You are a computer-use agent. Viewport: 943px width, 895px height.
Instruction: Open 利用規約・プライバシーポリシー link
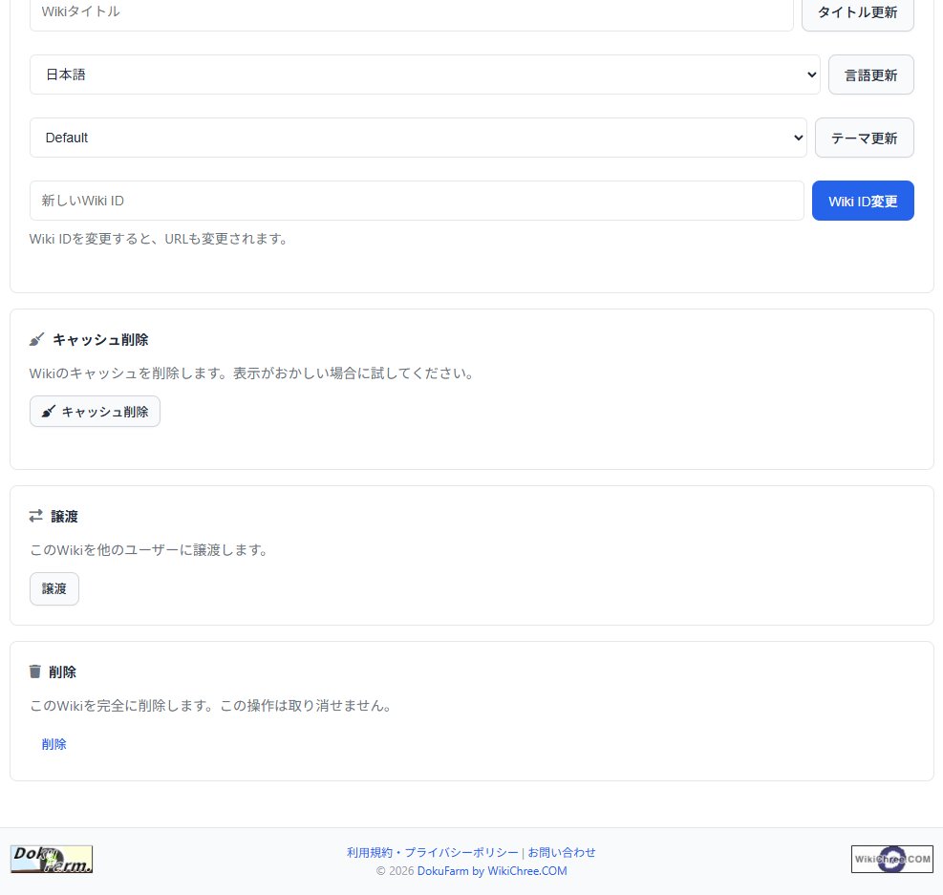click(x=432, y=852)
